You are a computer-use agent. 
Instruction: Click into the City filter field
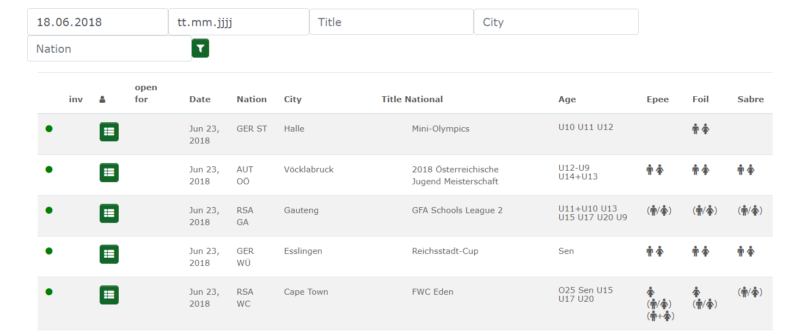click(x=556, y=22)
